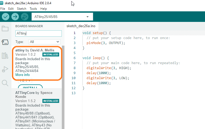This screenshot has height=129, width=205.
Task: Click the INSTALLED badge on attiny package
Action: point(51,55)
